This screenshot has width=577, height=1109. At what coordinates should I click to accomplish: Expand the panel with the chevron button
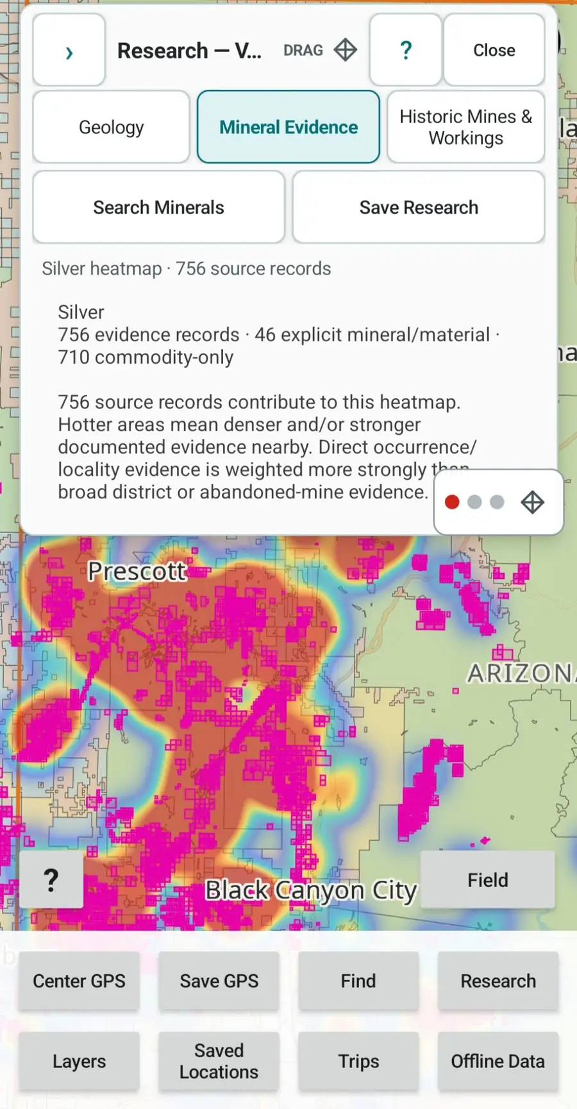[69, 50]
